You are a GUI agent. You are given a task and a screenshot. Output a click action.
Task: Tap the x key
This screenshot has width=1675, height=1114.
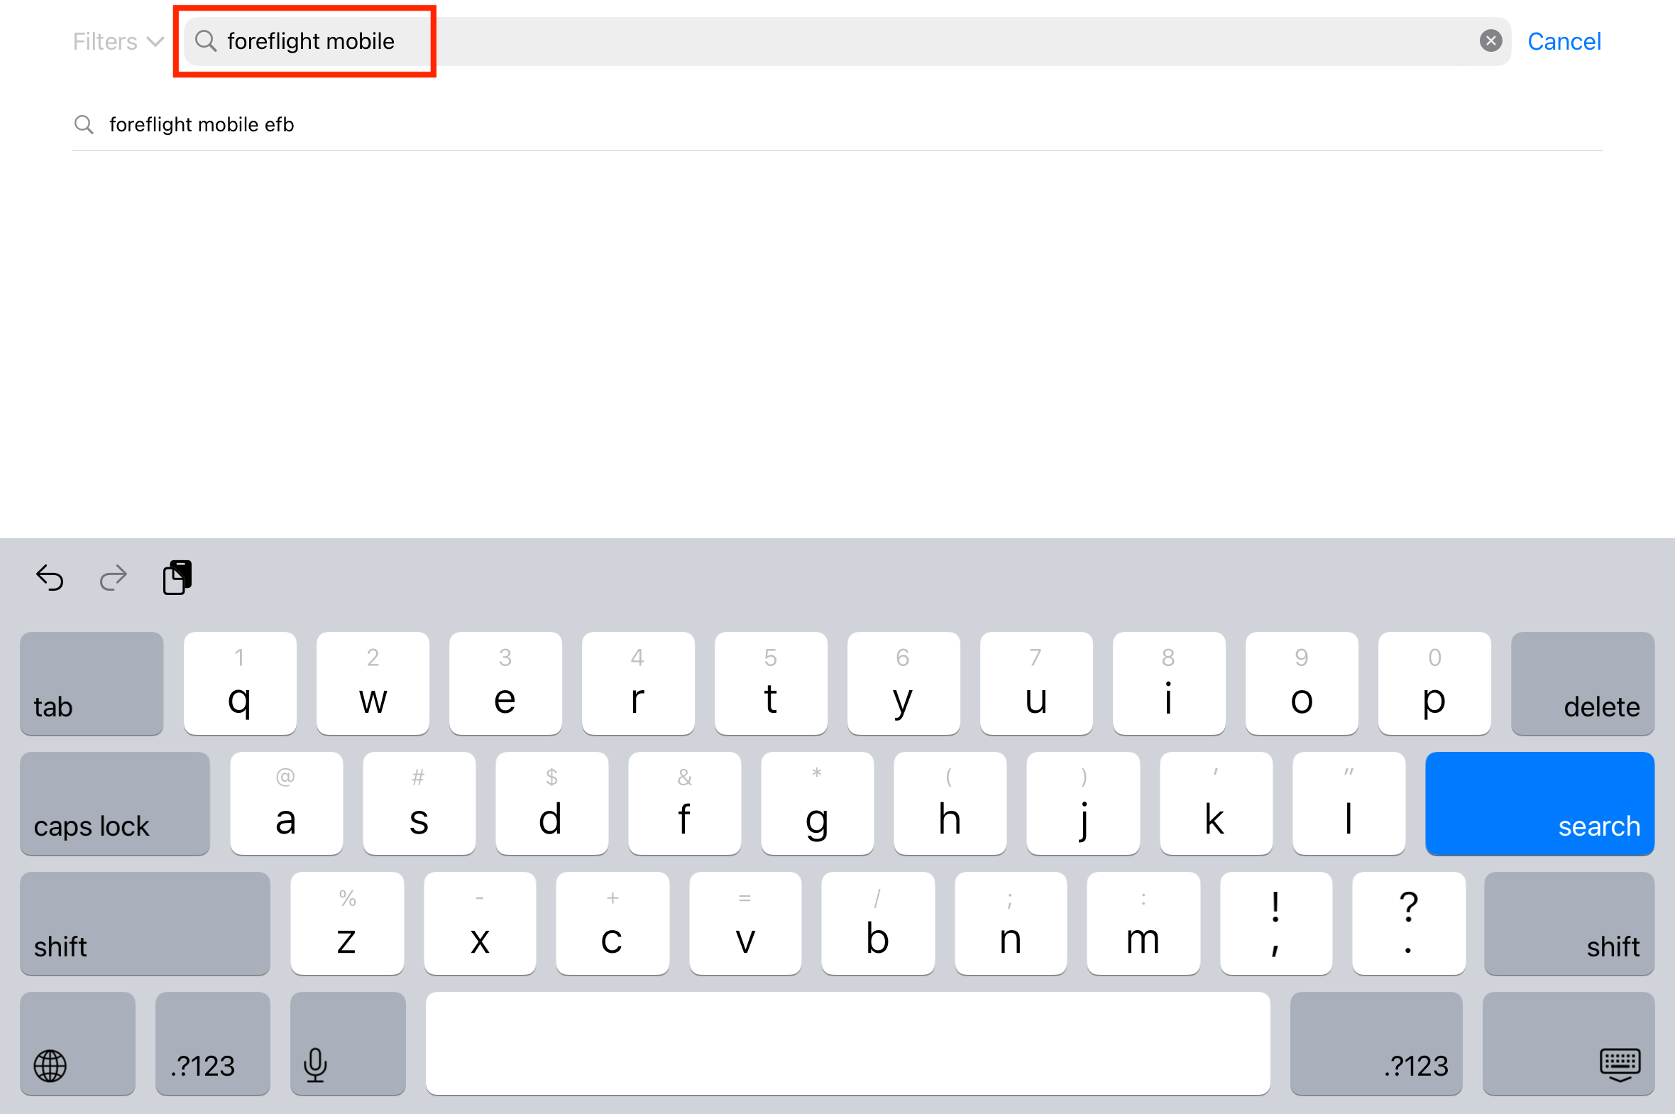coord(480,924)
